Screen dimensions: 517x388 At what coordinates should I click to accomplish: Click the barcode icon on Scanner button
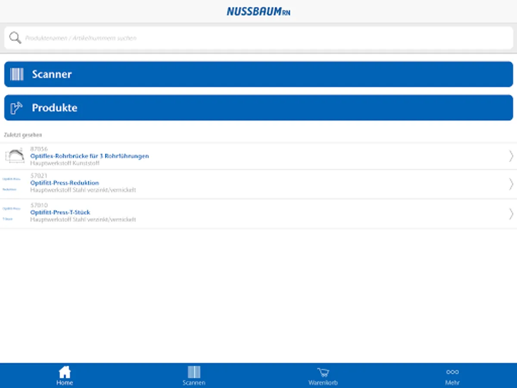17,74
